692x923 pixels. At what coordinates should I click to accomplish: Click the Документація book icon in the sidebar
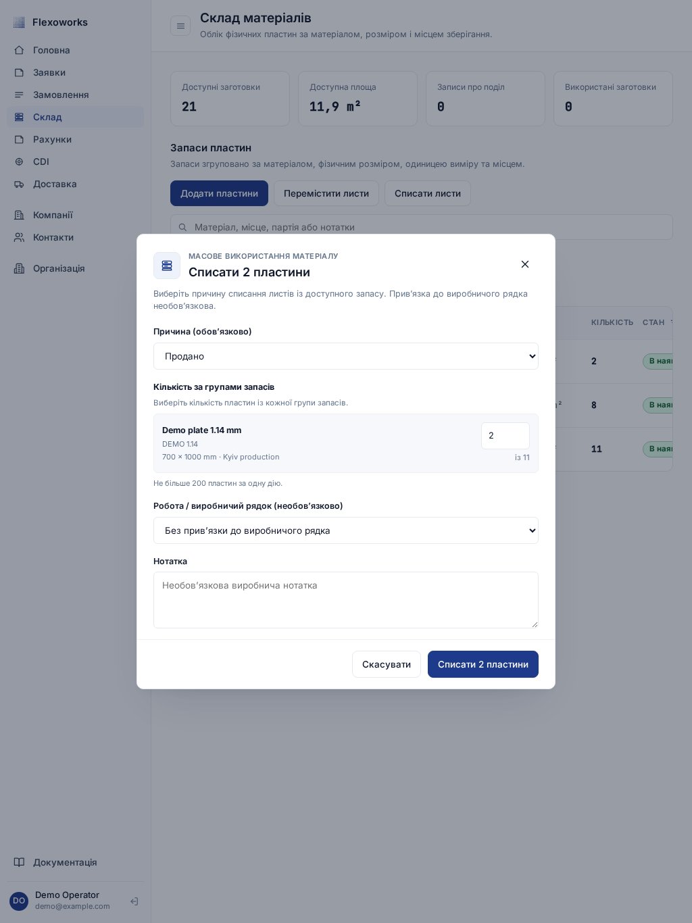[20, 862]
